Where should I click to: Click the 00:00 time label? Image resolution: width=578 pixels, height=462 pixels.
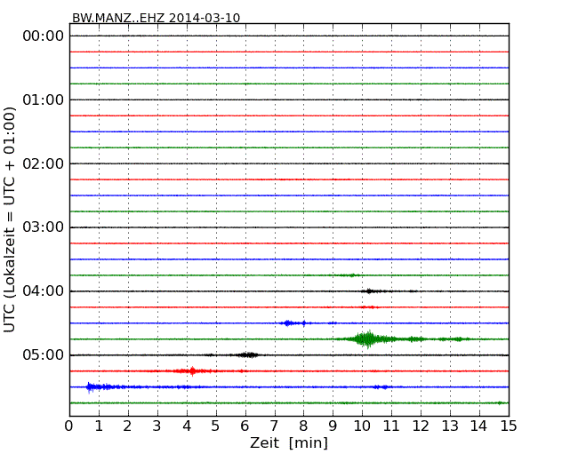(42, 36)
